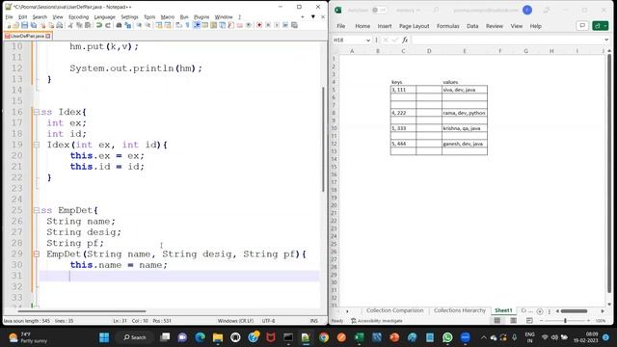The width and height of the screenshot is (617, 347).
Task: Show hidden icons chevron in system tray
Action: pyautogui.click(x=484, y=337)
